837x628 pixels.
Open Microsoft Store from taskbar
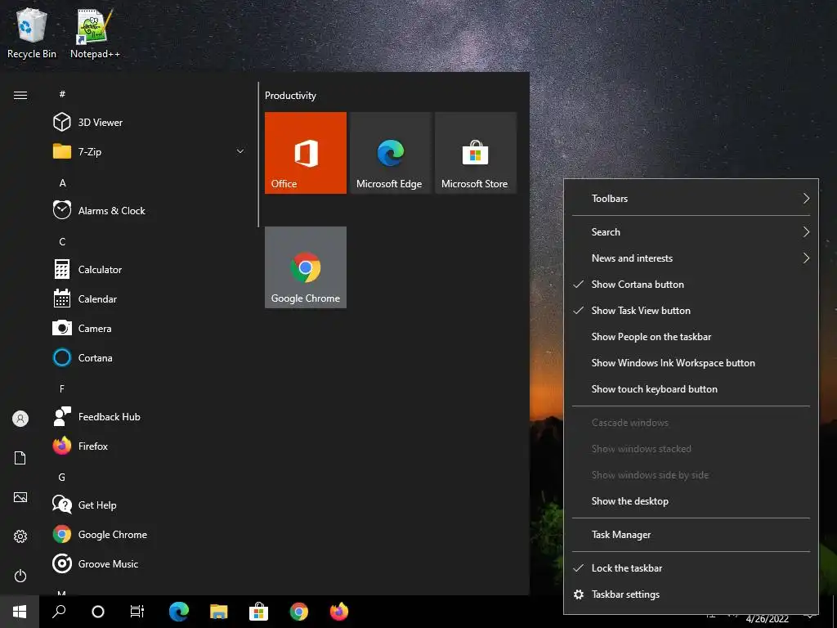[x=258, y=612]
